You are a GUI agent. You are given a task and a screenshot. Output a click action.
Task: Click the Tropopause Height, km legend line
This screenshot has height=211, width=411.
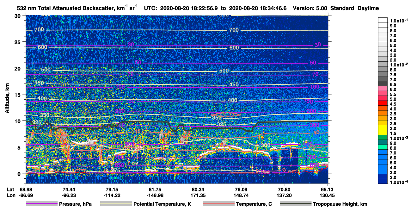(x=295, y=204)
